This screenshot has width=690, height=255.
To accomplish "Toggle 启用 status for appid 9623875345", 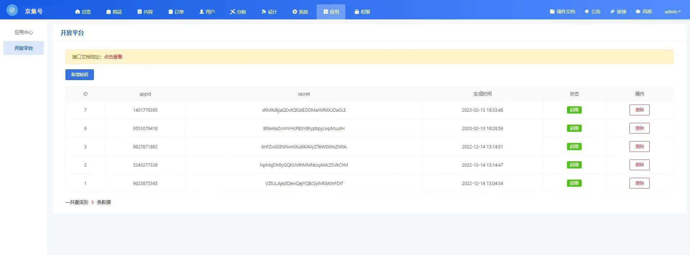I will pyautogui.click(x=574, y=183).
